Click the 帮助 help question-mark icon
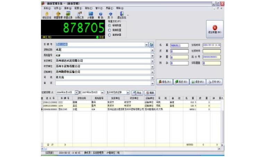This screenshot has height=157, width=274. [x=101, y=15]
